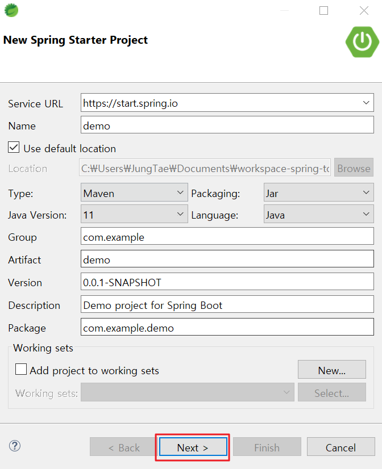
Task: Focus the Description input field
Action: (x=227, y=304)
